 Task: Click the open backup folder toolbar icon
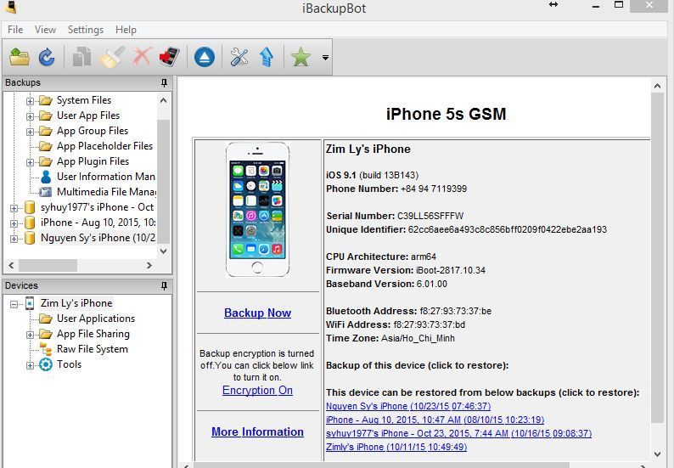20,57
